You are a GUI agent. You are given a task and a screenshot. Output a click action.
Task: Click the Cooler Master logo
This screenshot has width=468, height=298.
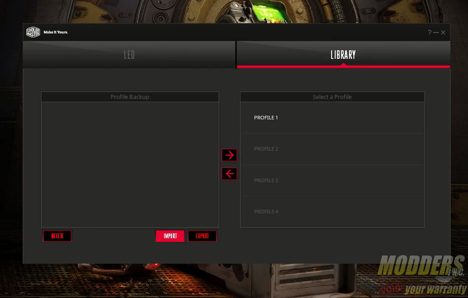33,32
